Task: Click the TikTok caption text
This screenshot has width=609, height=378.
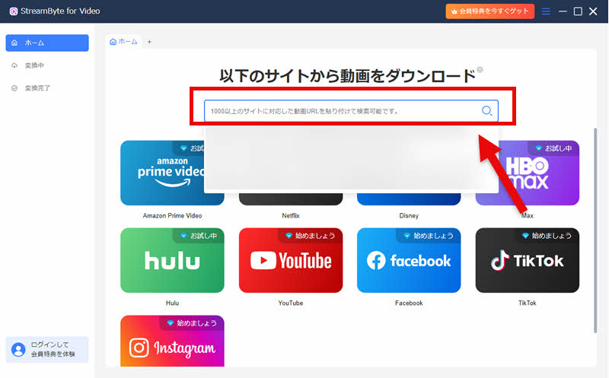Action: (x=527, y=303)
